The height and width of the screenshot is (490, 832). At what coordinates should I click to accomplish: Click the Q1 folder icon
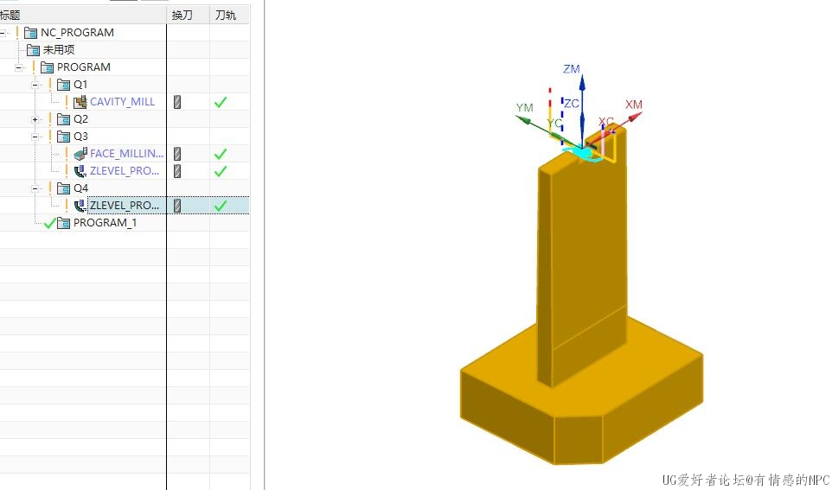(x=64, y=85)
